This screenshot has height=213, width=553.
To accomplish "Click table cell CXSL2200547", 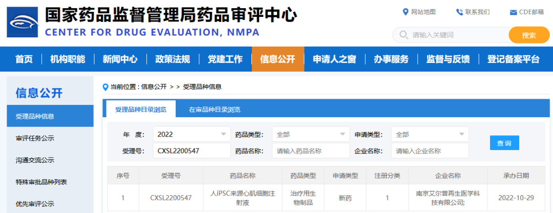I will click(171, 198).
